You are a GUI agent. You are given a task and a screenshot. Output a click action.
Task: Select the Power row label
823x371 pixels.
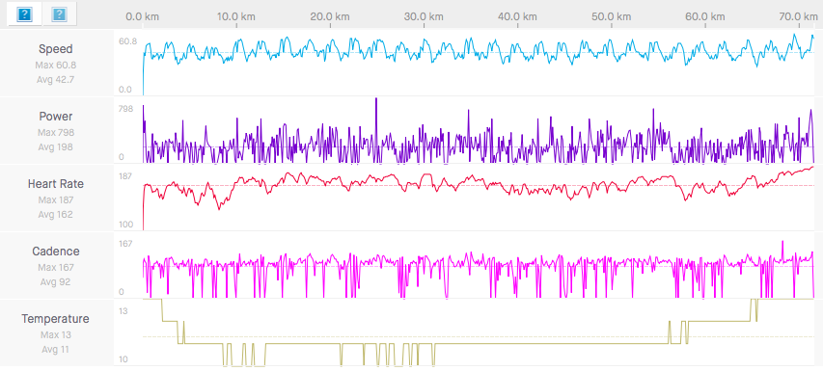(x=56, y=117)
